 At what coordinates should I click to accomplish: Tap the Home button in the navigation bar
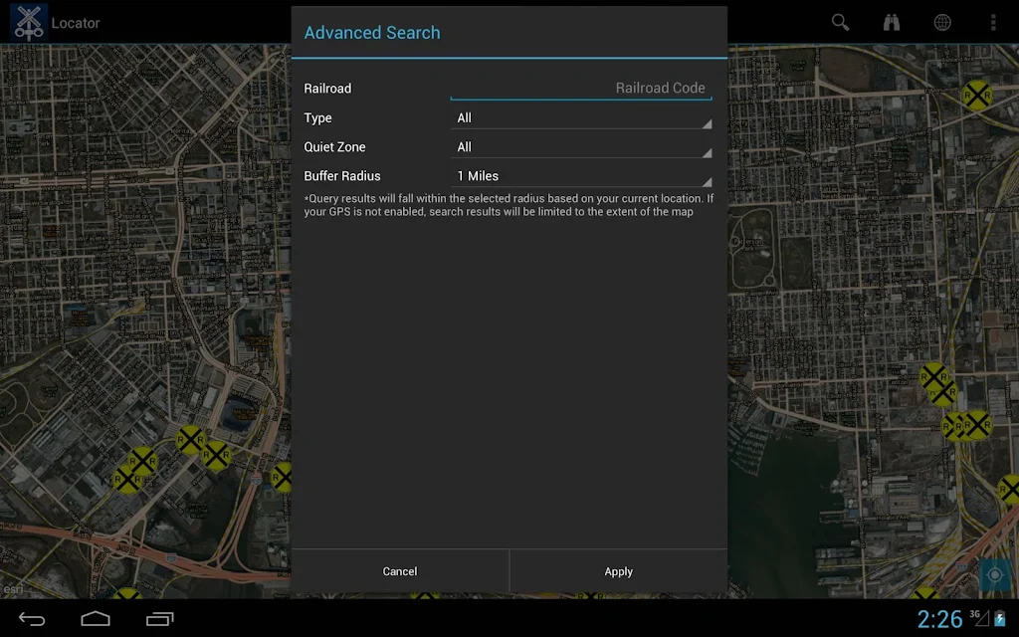[x=96, y=617]
